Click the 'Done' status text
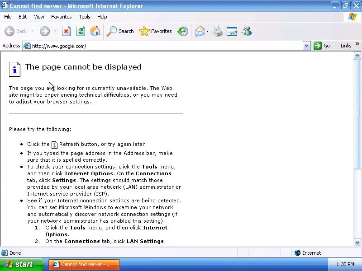Viewport: 362px width, 271px height. tap(15, 253)
